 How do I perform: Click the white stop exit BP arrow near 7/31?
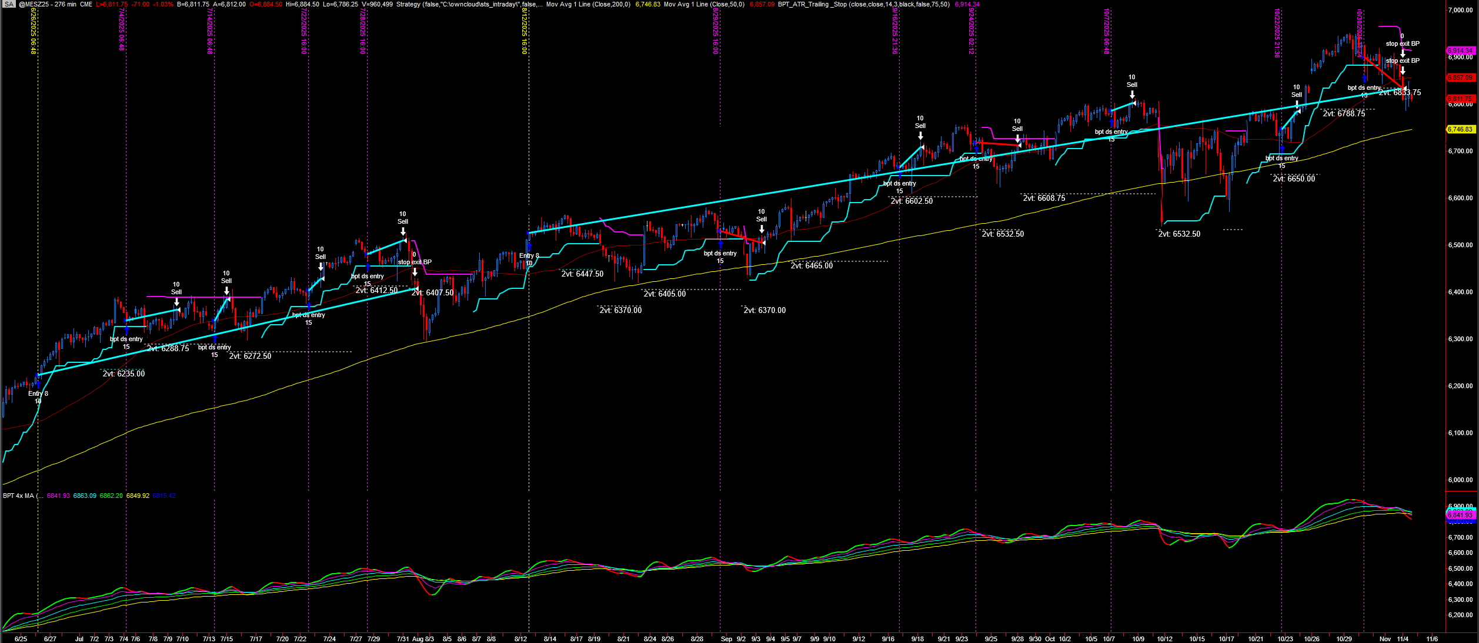pos(415,272)
